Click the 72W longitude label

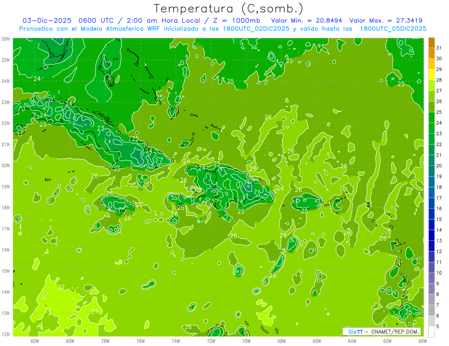click(x=211, y=341)
